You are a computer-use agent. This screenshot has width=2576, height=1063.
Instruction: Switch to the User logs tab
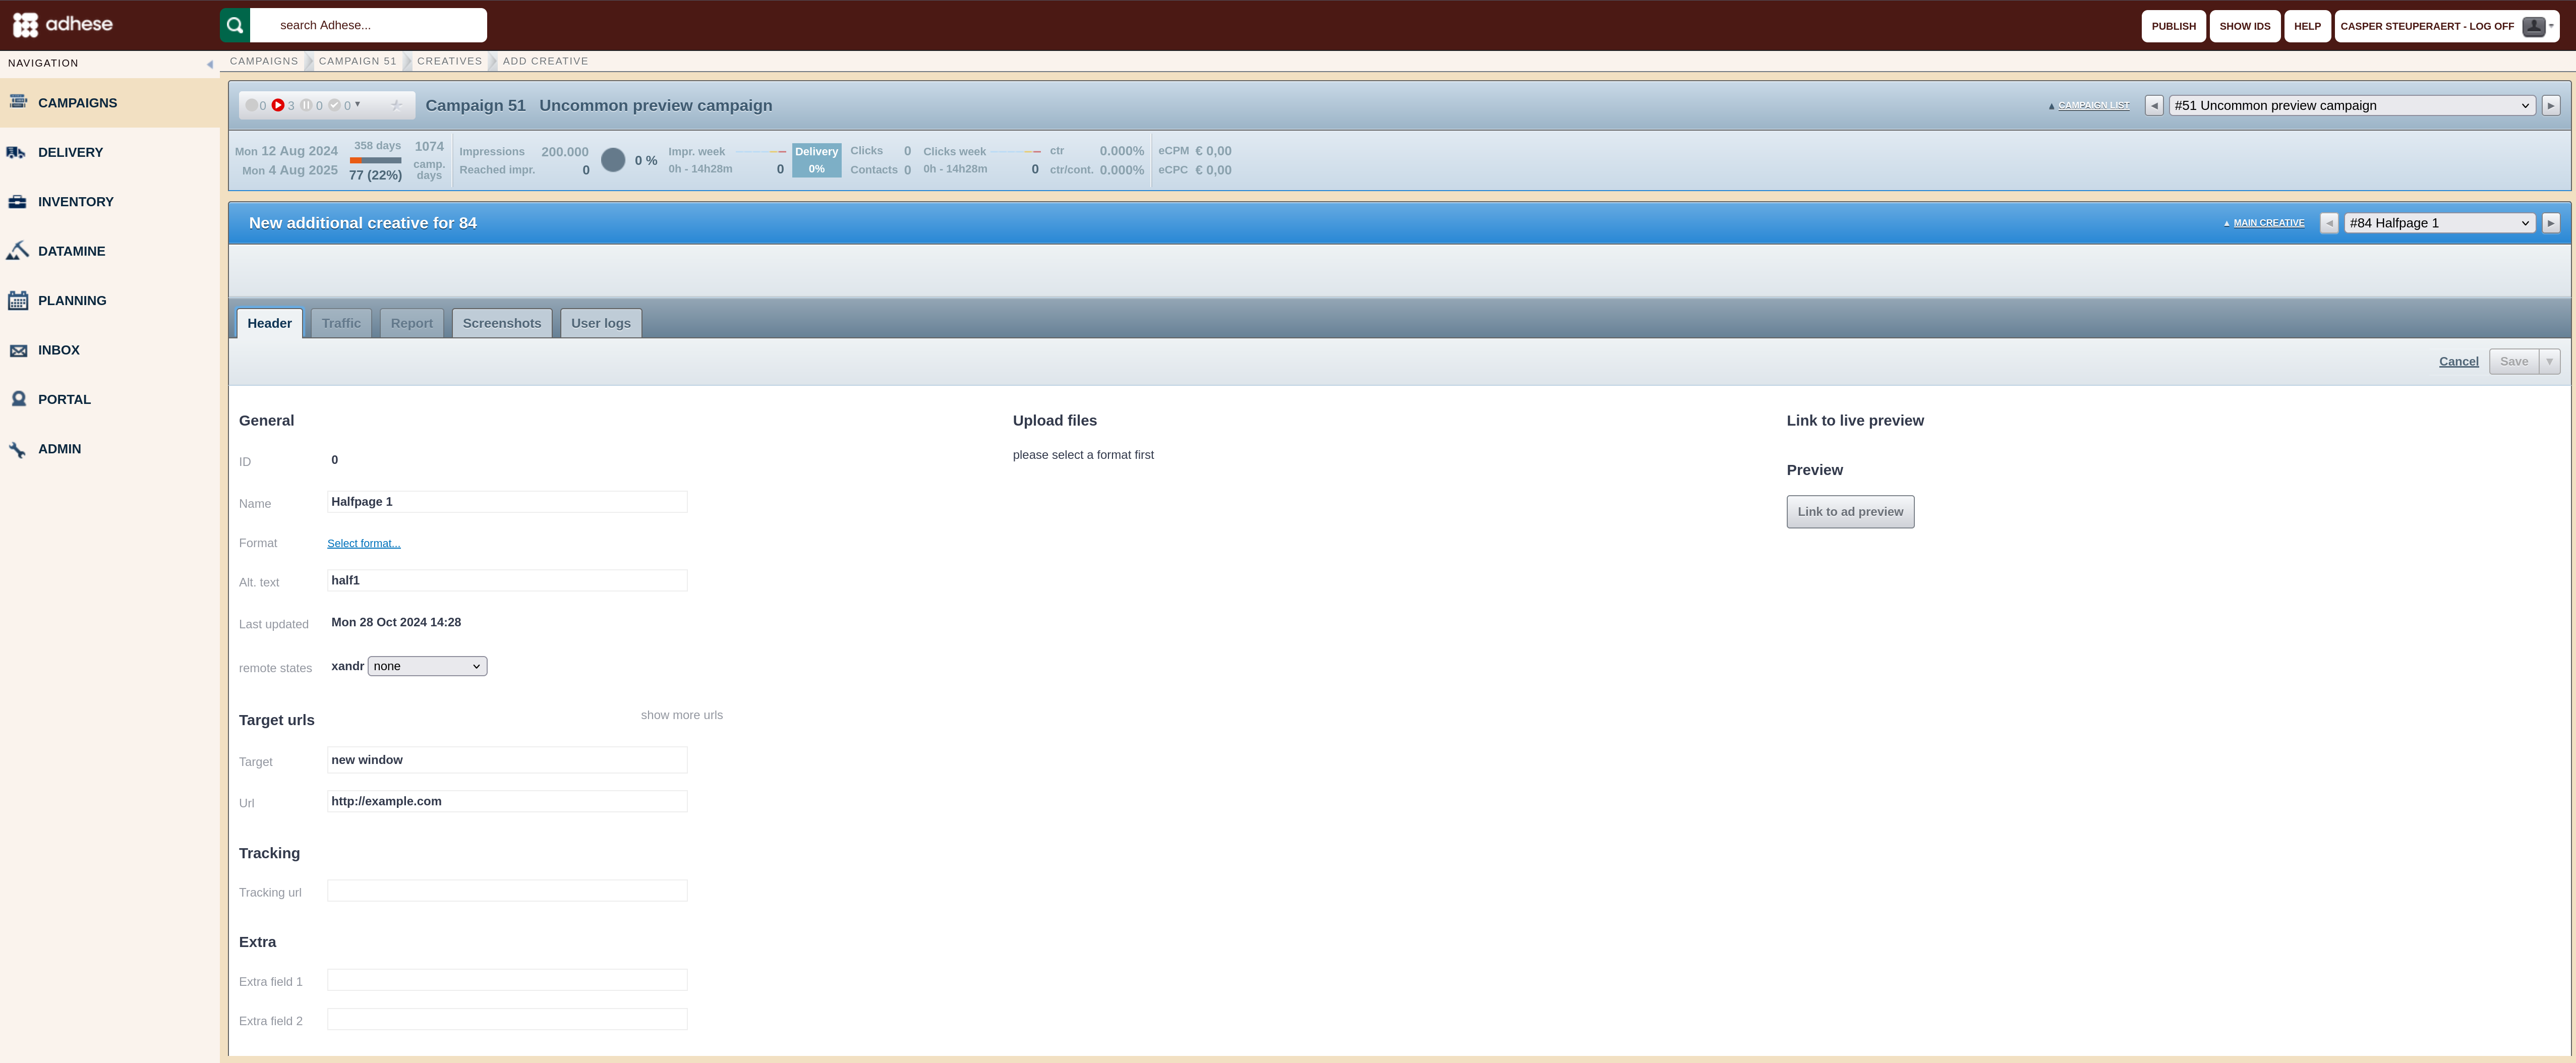pos(601,323)
